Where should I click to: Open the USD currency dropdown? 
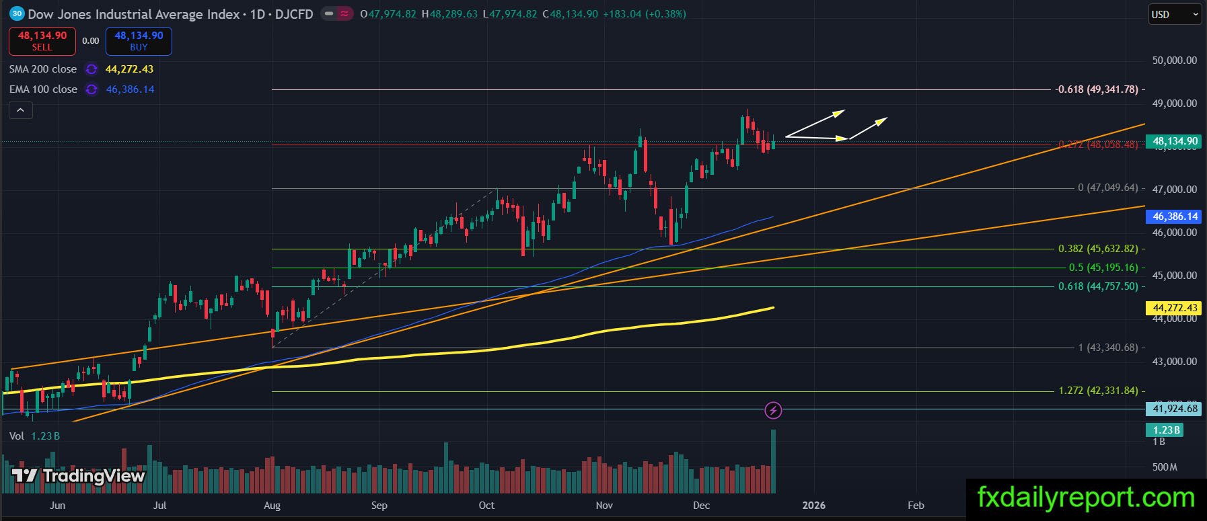point(1174,14)
